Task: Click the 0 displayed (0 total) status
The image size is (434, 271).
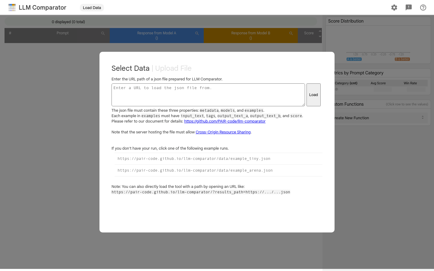Action: (68, 22)
